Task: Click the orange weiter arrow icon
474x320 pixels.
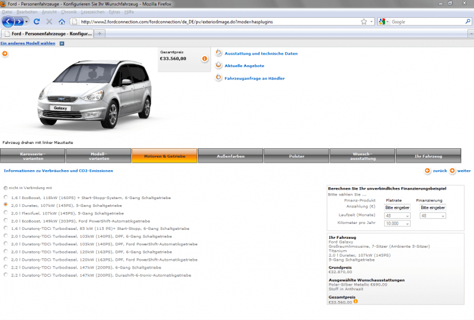Action: coord(452,171)
